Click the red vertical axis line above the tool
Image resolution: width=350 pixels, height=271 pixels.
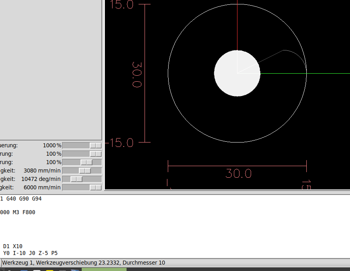point(237,24)
